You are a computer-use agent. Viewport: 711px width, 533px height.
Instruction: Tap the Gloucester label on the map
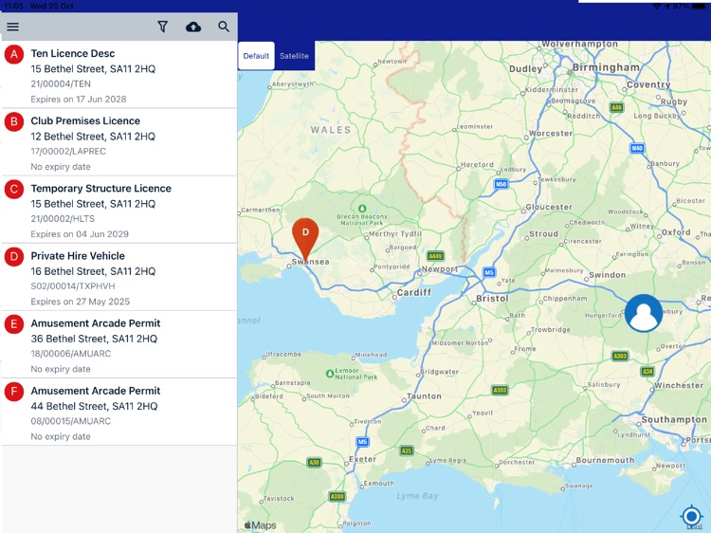(549, 208)
